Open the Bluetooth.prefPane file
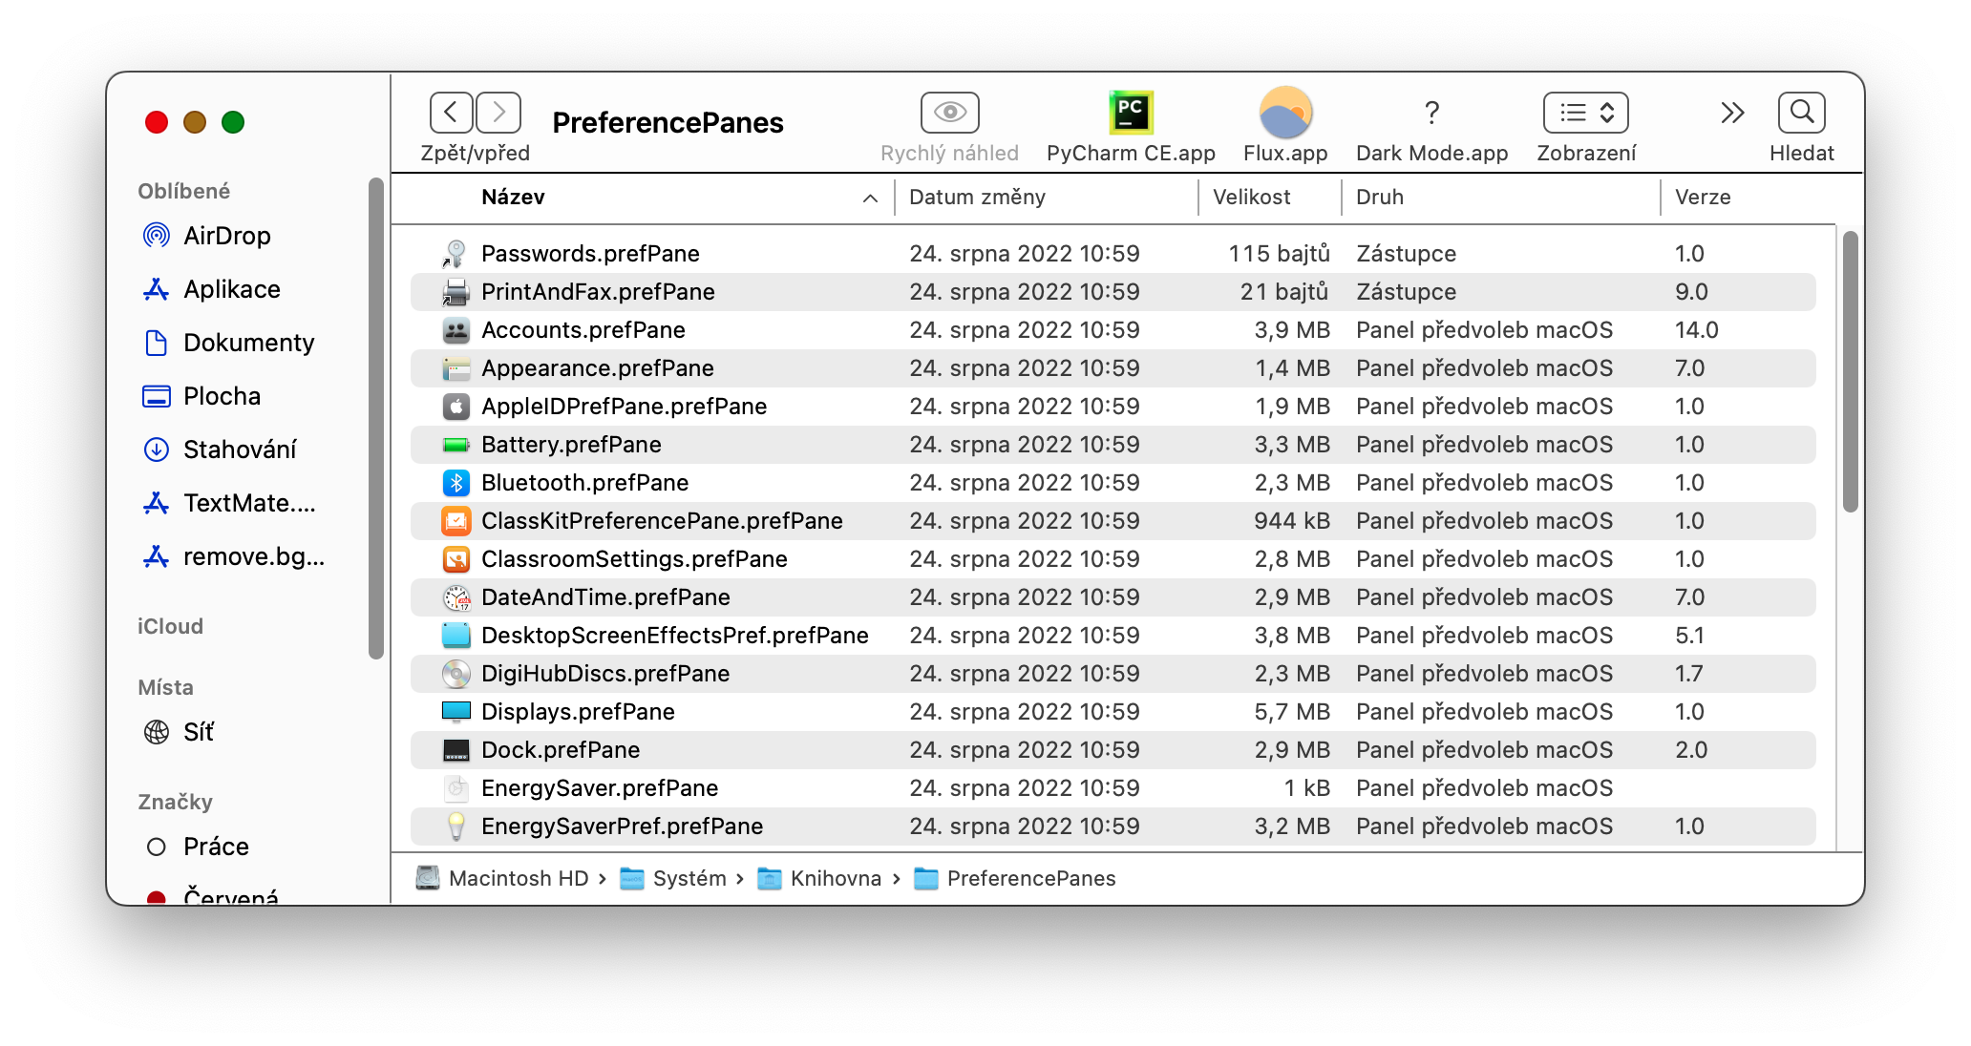This screenshot has height=1046, width=1971. pyautogui.click(x=584, y=483)
